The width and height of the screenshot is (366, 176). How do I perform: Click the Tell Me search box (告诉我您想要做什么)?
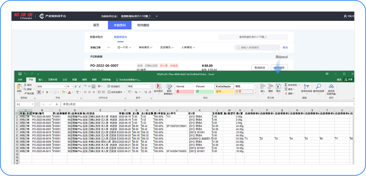[128, 80]
